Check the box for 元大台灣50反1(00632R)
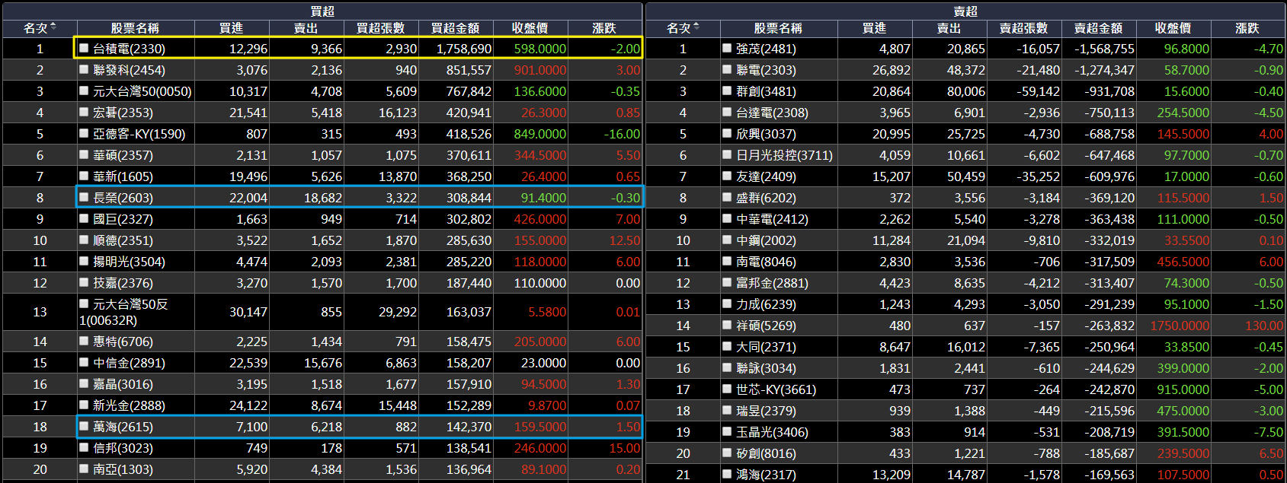1287x483 pixels. click(85, 303)
